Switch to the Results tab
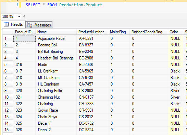 point(13,24)
